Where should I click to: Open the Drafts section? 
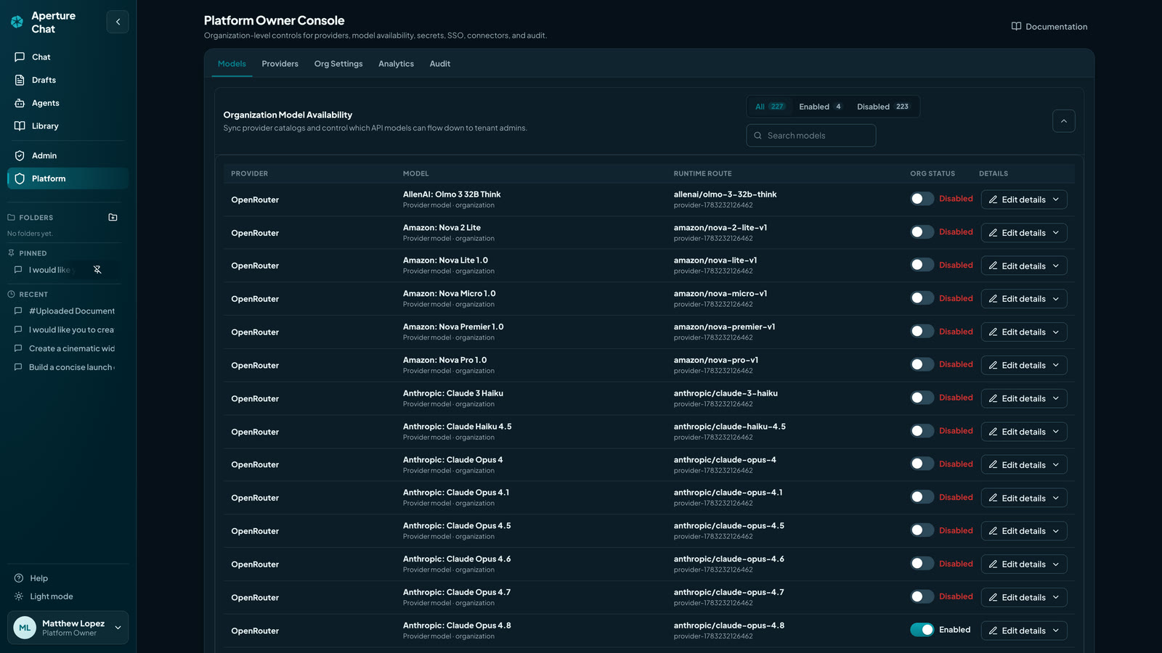(68, 80)
